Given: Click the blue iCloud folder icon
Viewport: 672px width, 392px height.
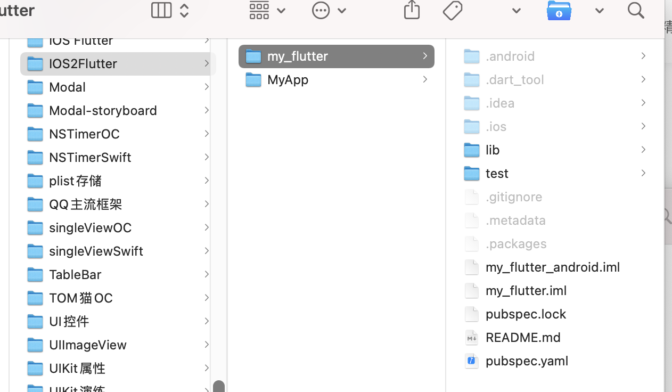Looking at the screenshot, I should pyautogui.click(x=559, y=10).
